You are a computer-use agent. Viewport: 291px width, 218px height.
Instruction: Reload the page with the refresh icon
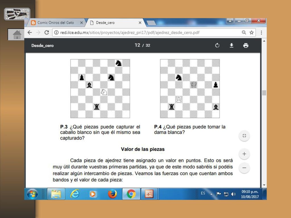47,32
